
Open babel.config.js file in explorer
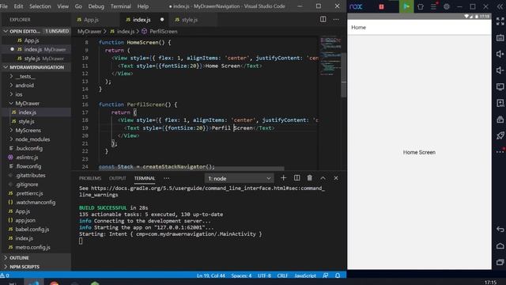(x=32, y=229)
